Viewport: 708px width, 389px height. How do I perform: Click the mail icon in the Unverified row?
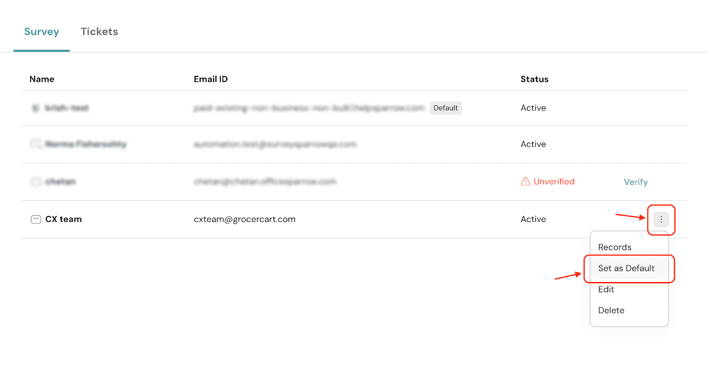pos(35,182)
